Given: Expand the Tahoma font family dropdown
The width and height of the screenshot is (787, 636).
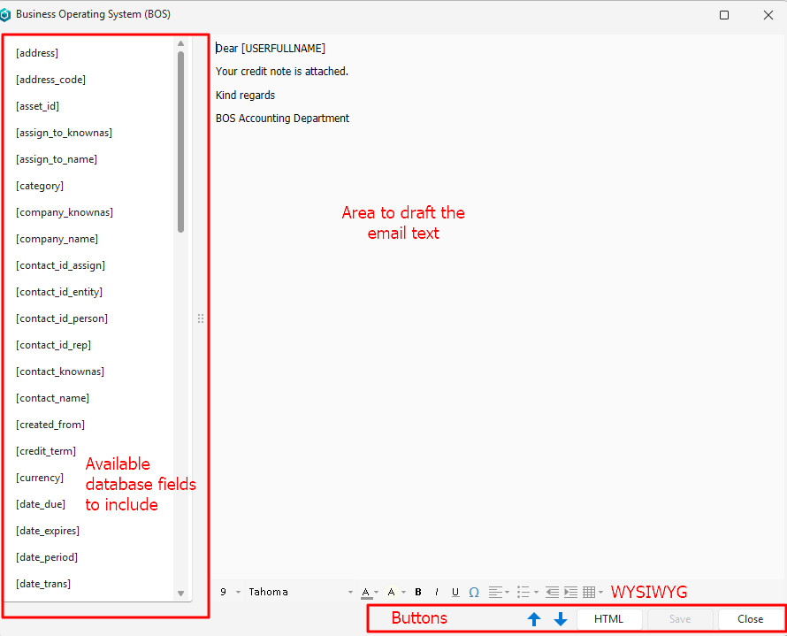Looking at the screenshot, I should pos(352,593).
